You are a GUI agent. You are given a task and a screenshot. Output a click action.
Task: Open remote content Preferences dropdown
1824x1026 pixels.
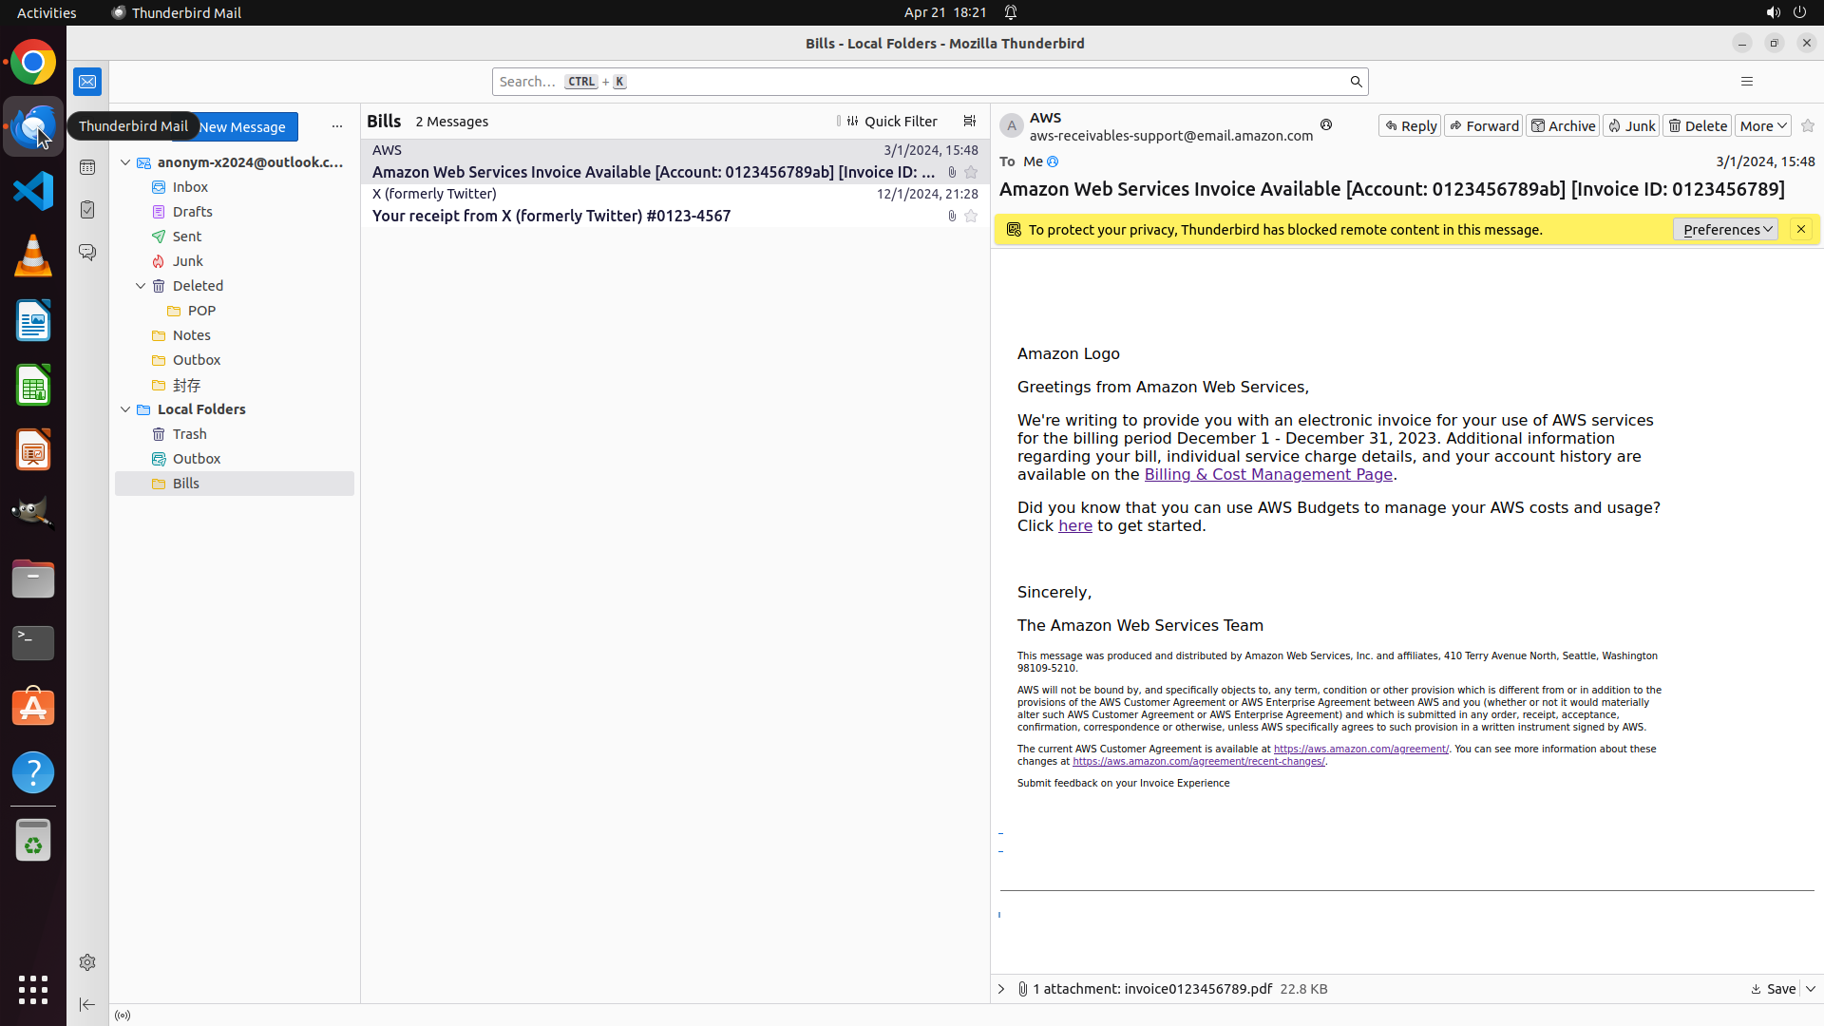click(1725, 230)
